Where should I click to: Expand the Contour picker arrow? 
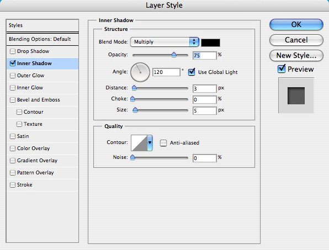click(150, 143)
